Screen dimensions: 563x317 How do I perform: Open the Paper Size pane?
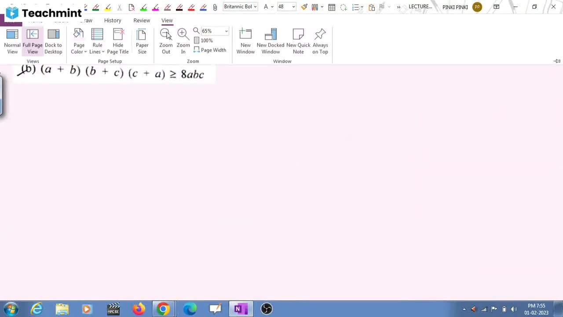click(x=142, y=42)
